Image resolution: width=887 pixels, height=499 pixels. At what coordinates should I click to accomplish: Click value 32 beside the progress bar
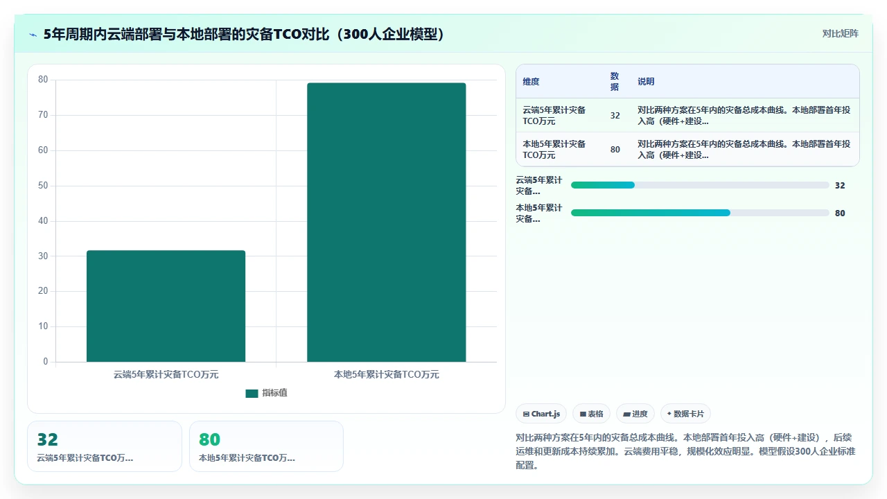point(840,186)
